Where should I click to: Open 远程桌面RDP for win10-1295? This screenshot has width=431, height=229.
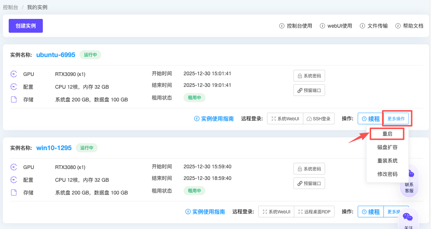pos(314,212)
